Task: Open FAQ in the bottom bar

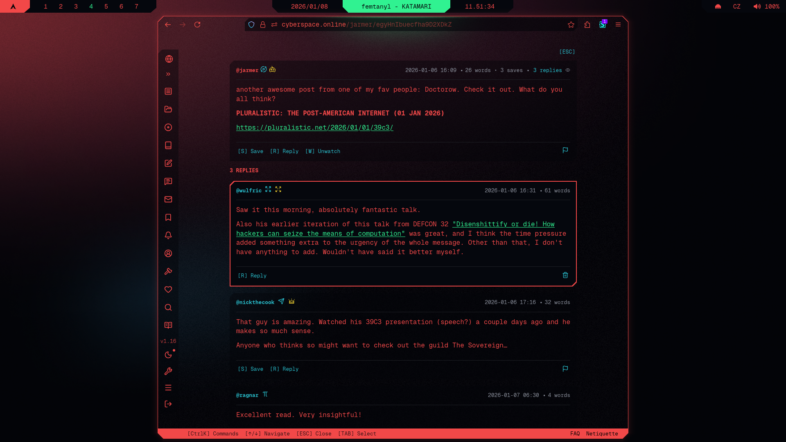Action: click(x=575, y=433)
